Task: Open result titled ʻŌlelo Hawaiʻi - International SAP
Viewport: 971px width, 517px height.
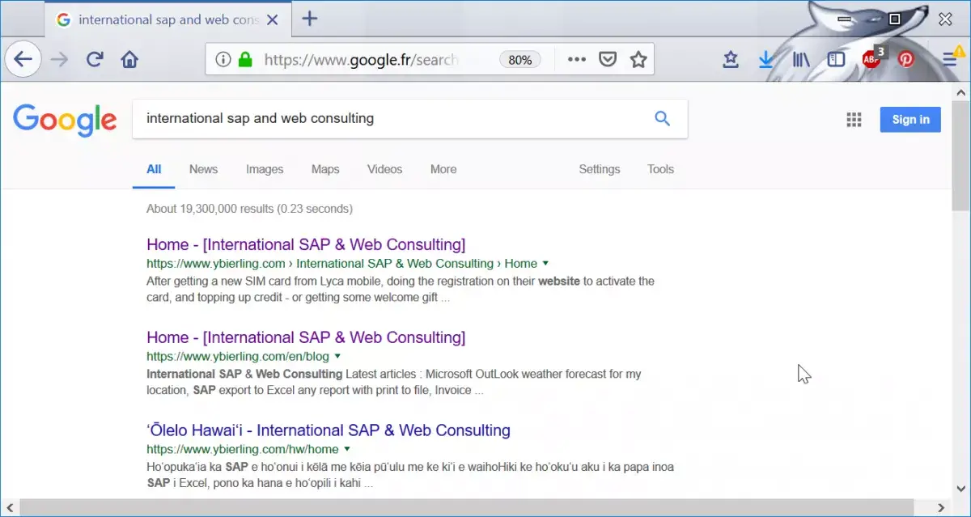Action: (329, 430)
